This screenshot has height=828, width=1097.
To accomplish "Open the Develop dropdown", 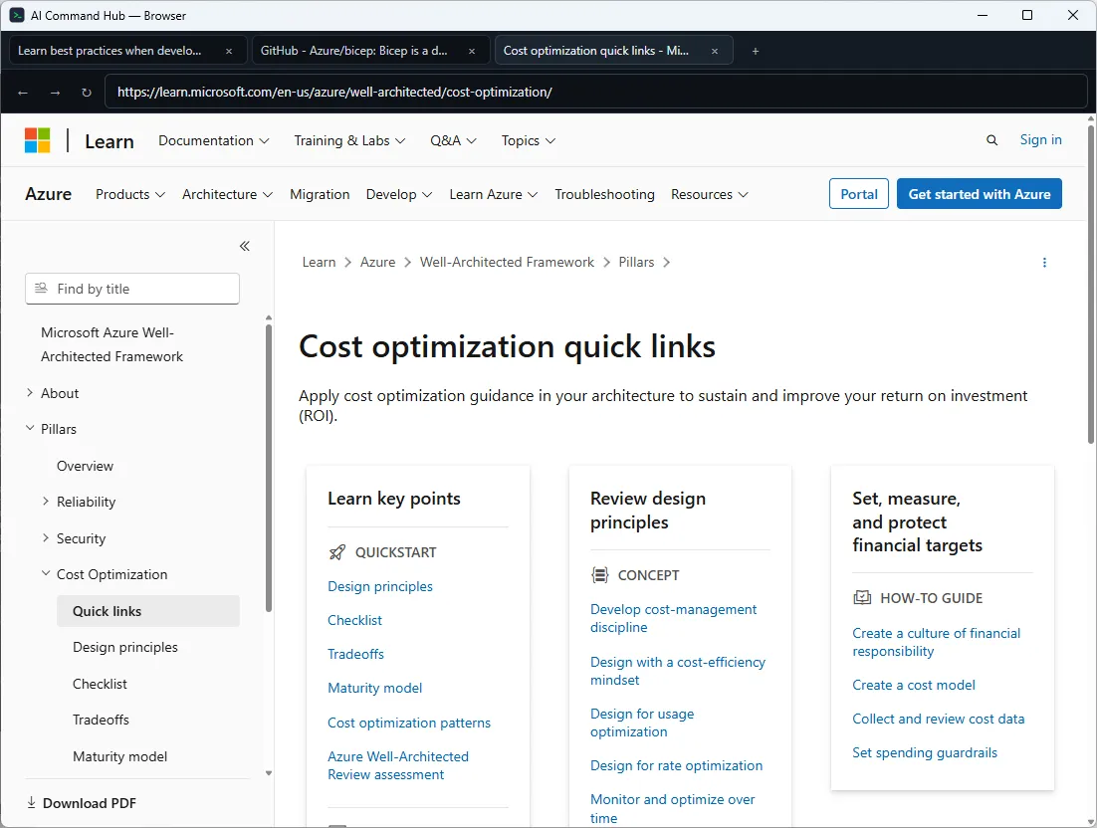I will pos(399,194).
